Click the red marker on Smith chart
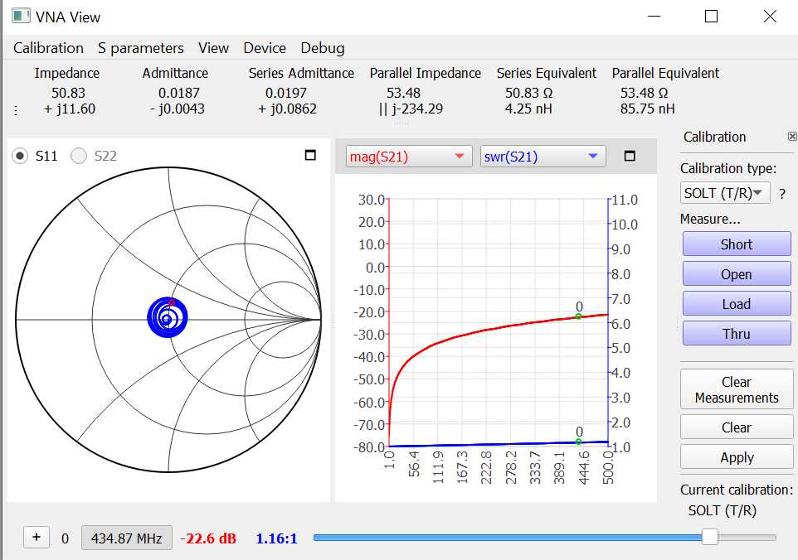 [172, 302]
